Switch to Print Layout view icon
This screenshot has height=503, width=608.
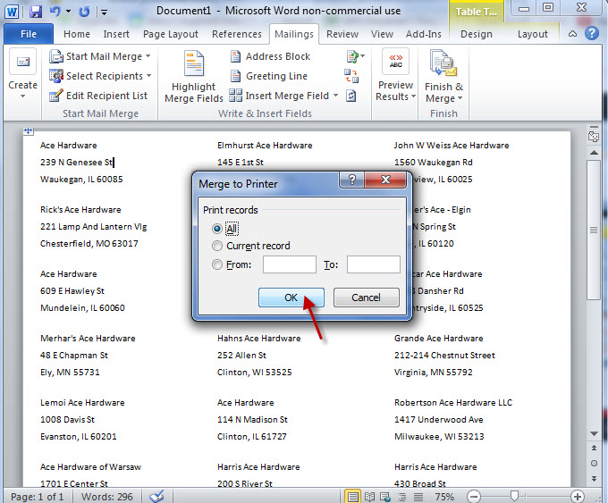[x=352, y=497]
